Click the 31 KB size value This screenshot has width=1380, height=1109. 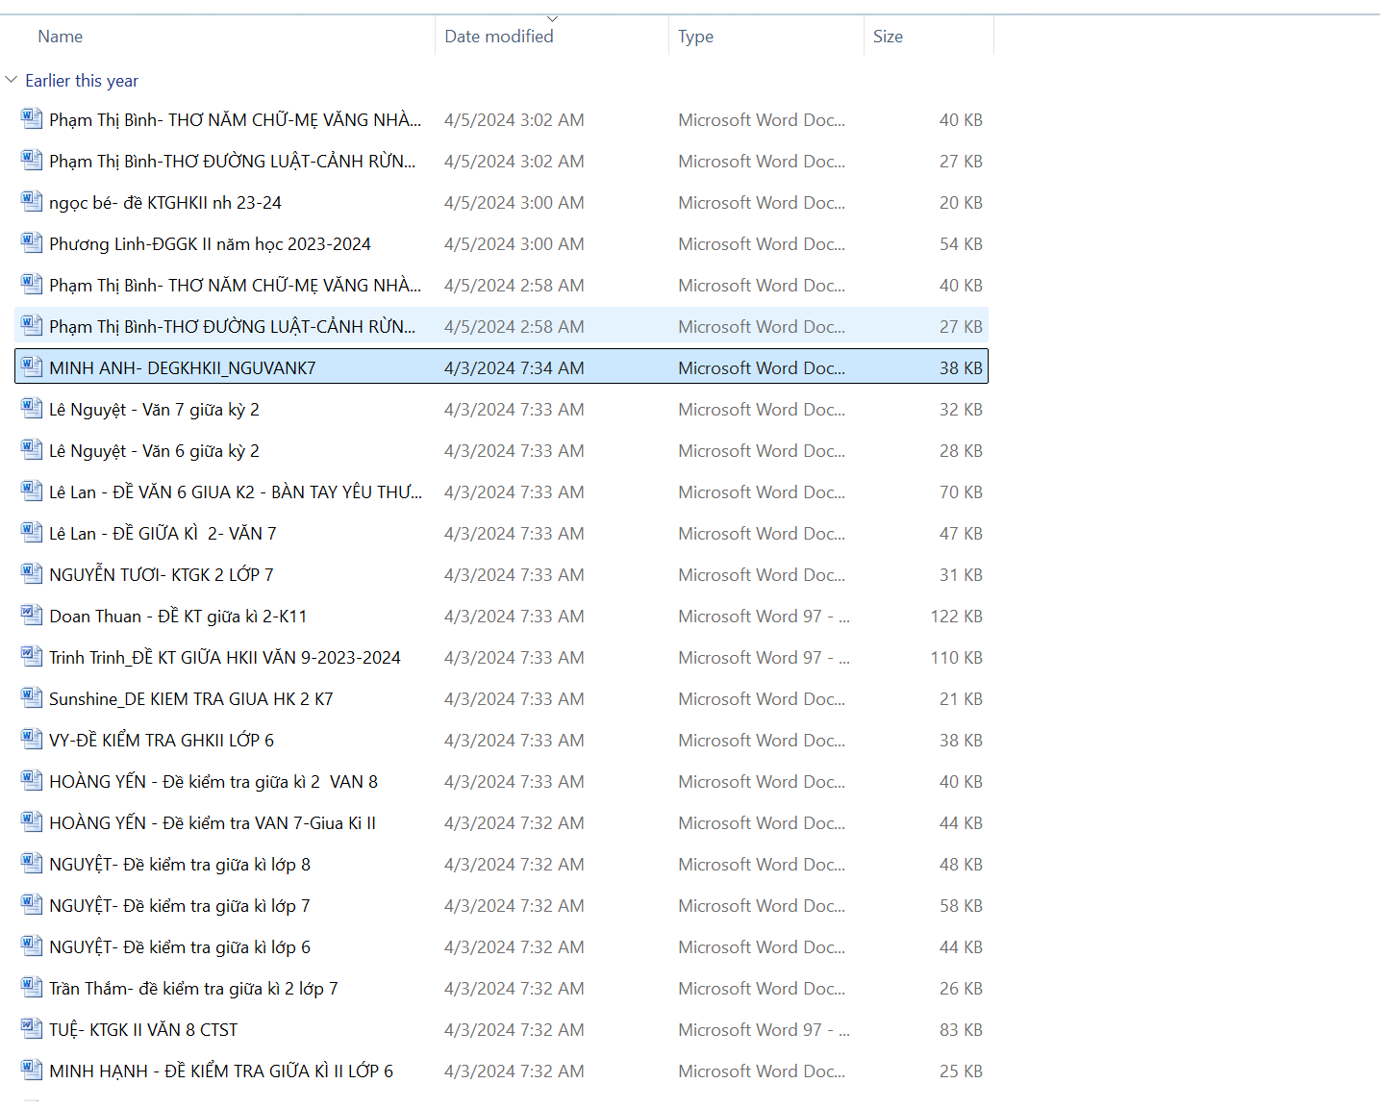point(961,575)
